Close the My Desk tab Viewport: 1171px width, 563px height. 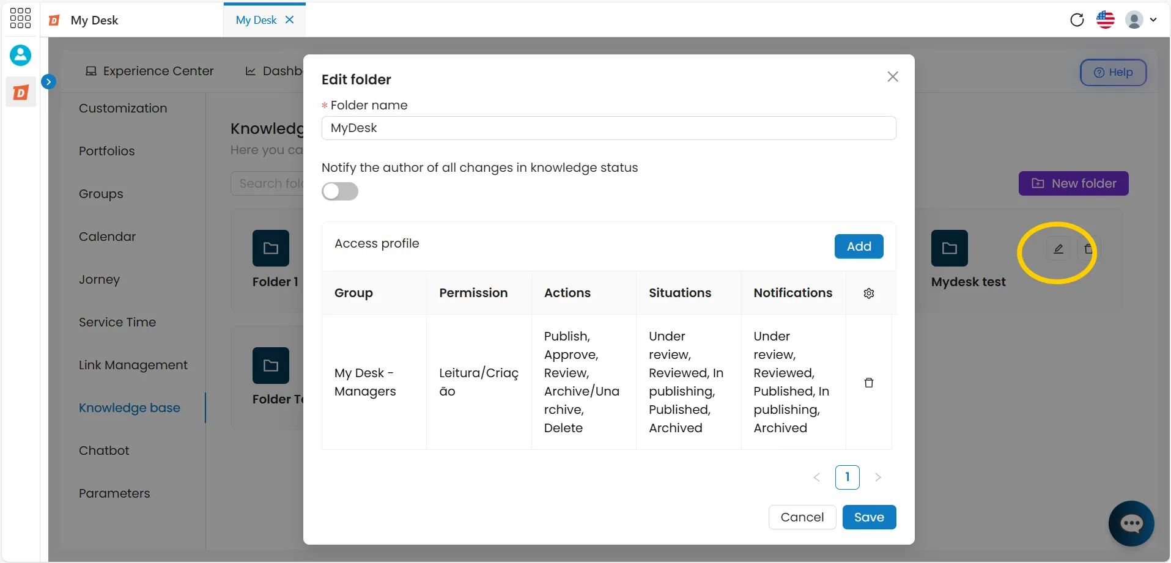pyautogui.click(x=290, y=20)
